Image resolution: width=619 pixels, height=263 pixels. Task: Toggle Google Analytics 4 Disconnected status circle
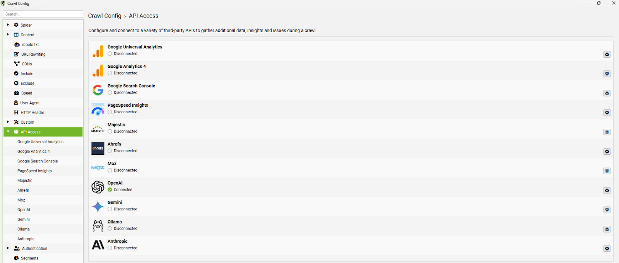pos(110,73)
